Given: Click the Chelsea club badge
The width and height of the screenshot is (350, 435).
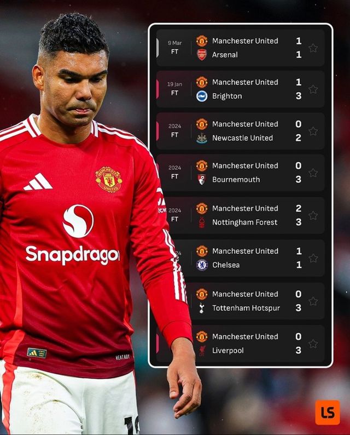Looking at the screenshot, I should [202, 265].
